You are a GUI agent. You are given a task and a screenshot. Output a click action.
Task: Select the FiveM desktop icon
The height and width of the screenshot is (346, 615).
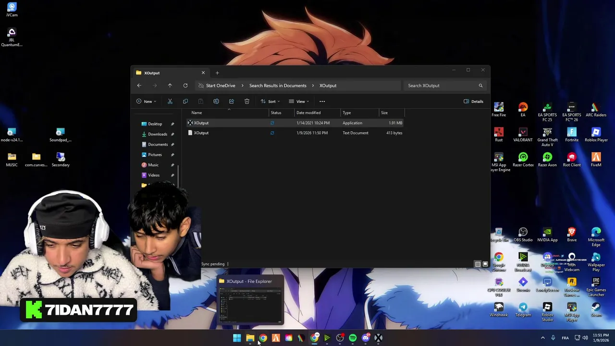click(596, 160)
